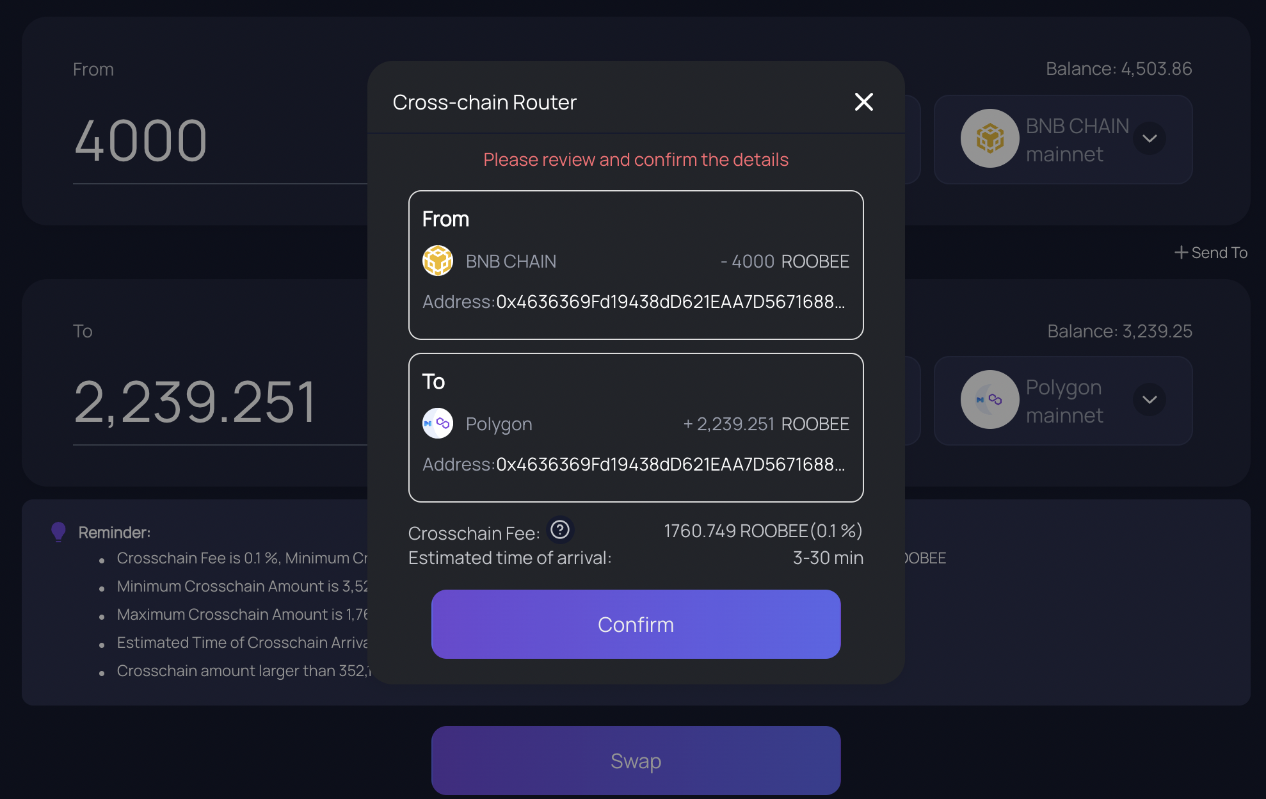Click the From balance 4,503.86 label
This screenshot has height=799, width=1266.
click(x=1119, y=69)
